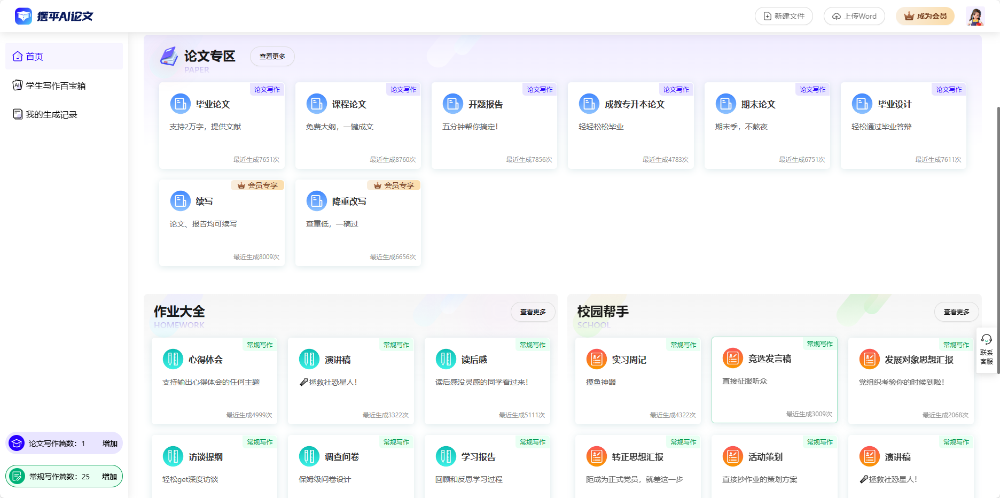Click the 心得体会 teal icon
The width and height of the screenshot is (1000, 498).
click(173, 359)
